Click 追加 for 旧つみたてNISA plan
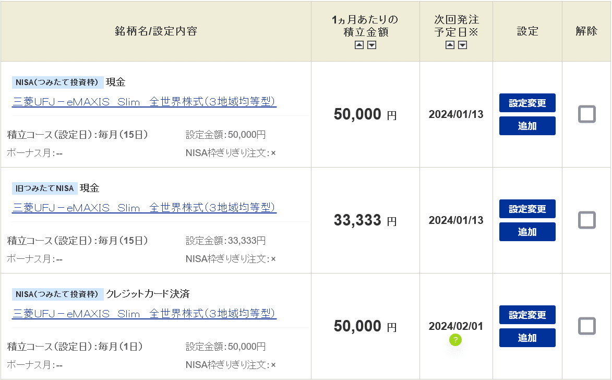612x380 pixels. click(x=527, y=232)
